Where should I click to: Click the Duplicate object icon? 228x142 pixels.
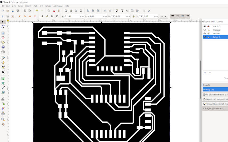(88, 11)
